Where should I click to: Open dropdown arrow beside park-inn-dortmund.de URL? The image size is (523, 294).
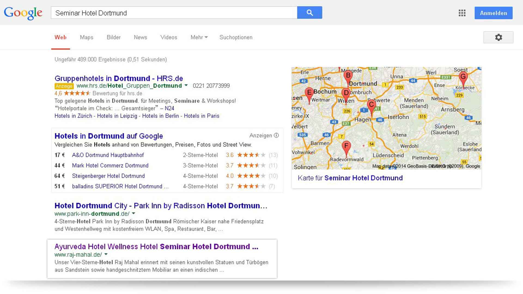click(133, 213)
